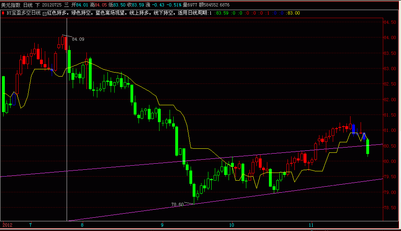Click the 78.60 bottom price label
This screenshot has height=231, width=401.
177,204
